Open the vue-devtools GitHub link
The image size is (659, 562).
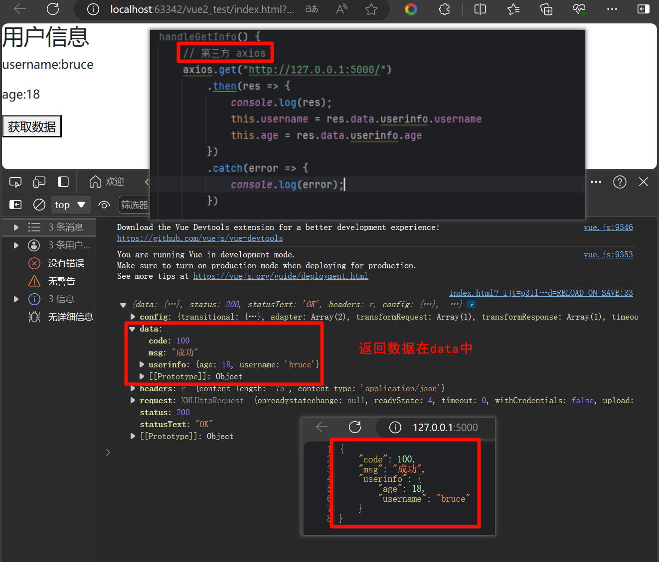click(x=200, y=238)
